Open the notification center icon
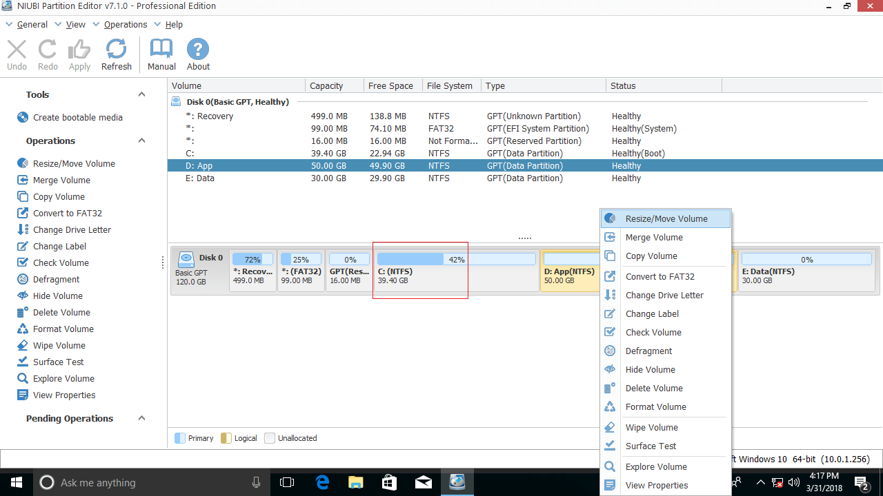 point(862,482)
